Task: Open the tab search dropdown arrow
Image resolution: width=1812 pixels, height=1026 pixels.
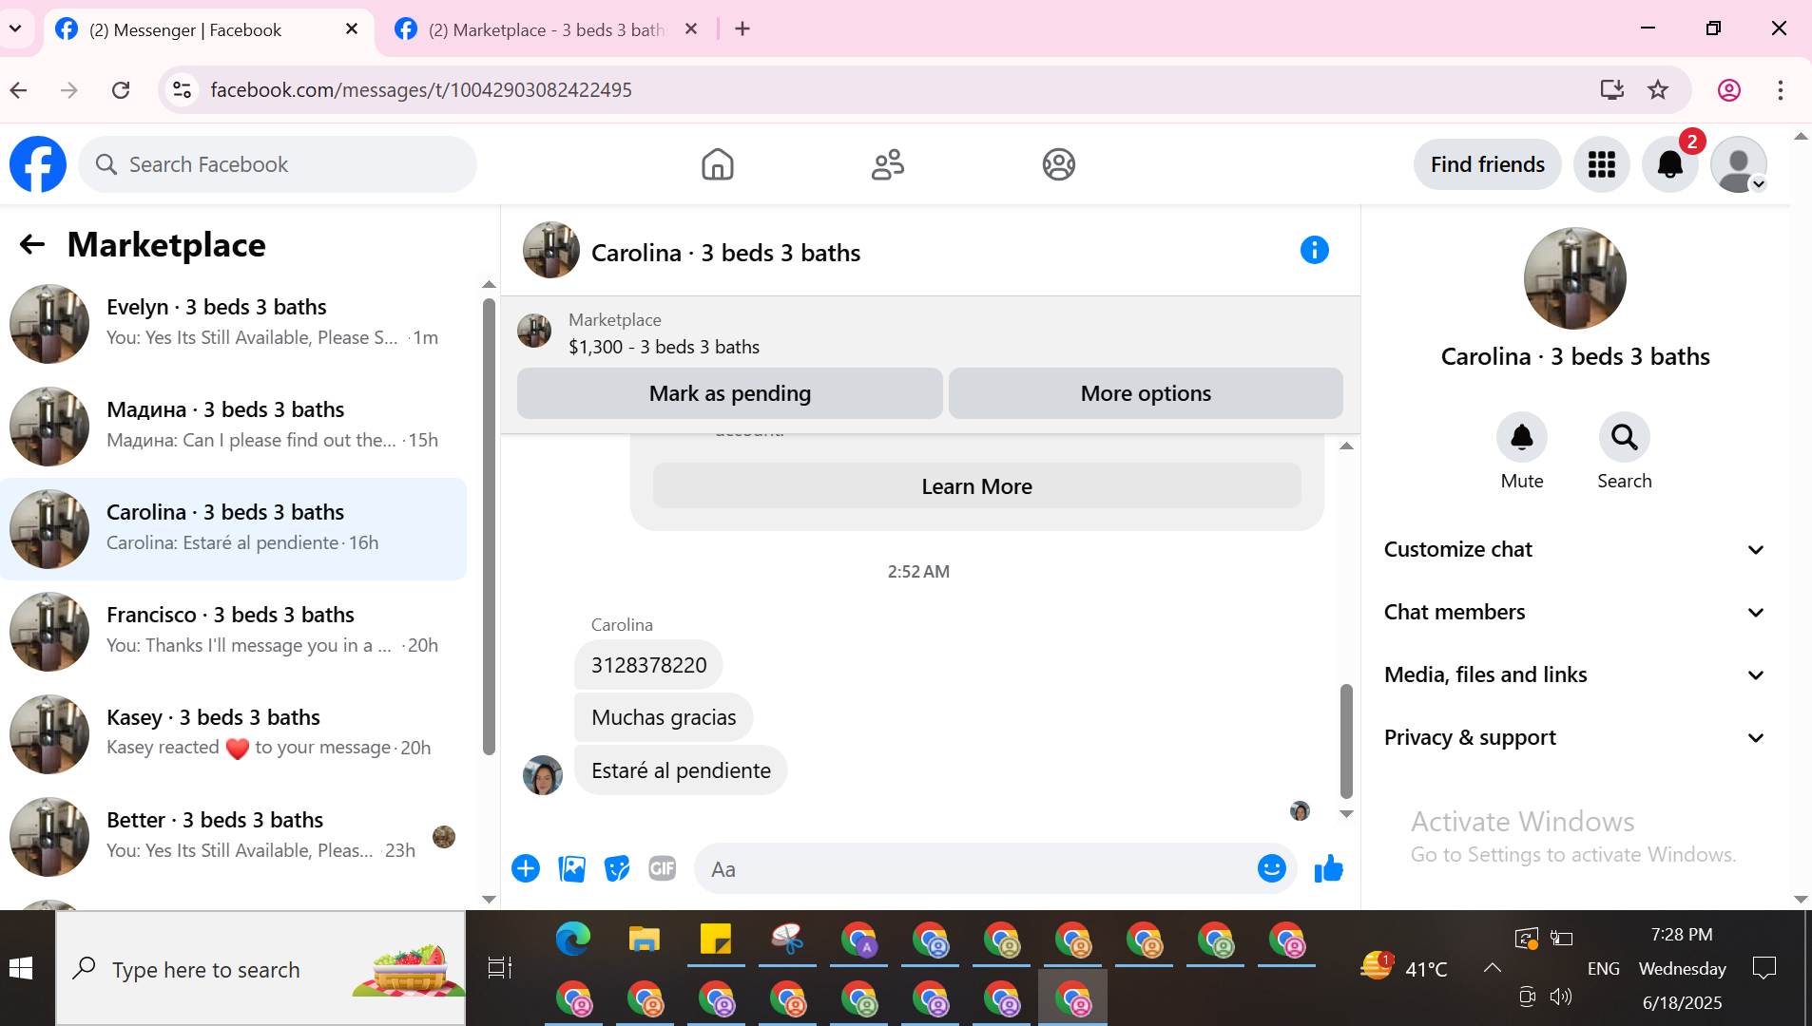Action: coord(15,28)
